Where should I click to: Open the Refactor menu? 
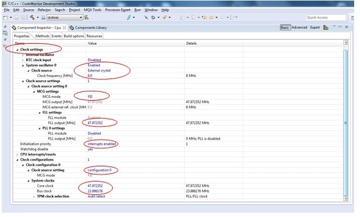[44, 10]
